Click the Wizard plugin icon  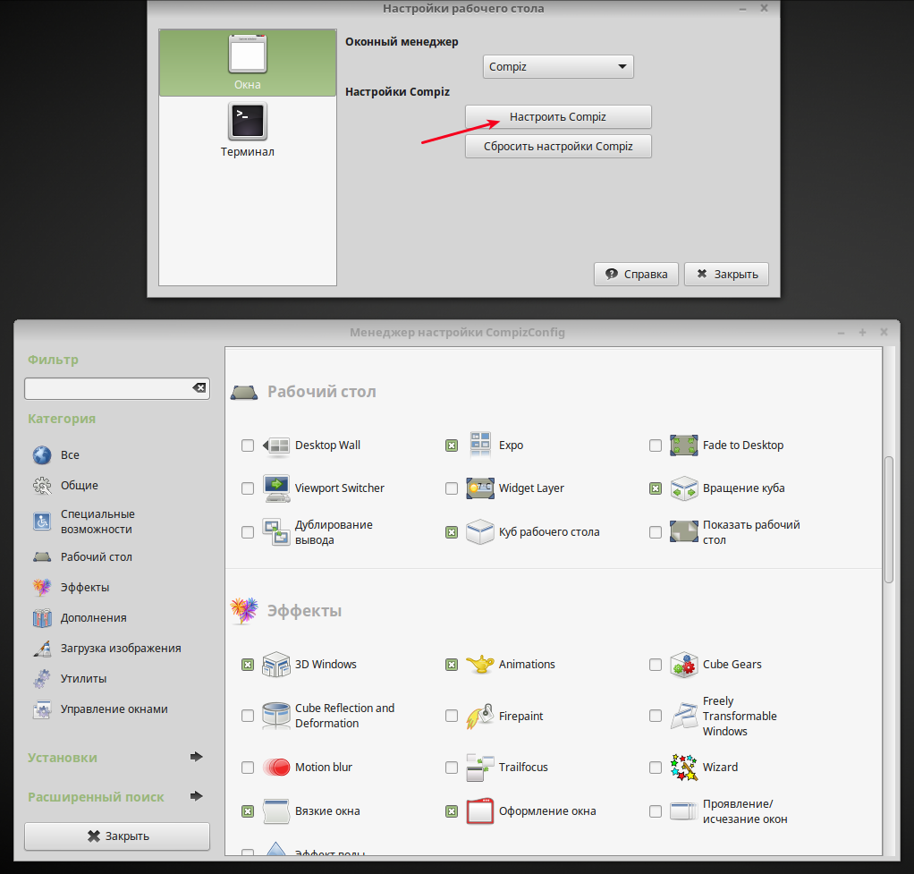coord(684,768)
